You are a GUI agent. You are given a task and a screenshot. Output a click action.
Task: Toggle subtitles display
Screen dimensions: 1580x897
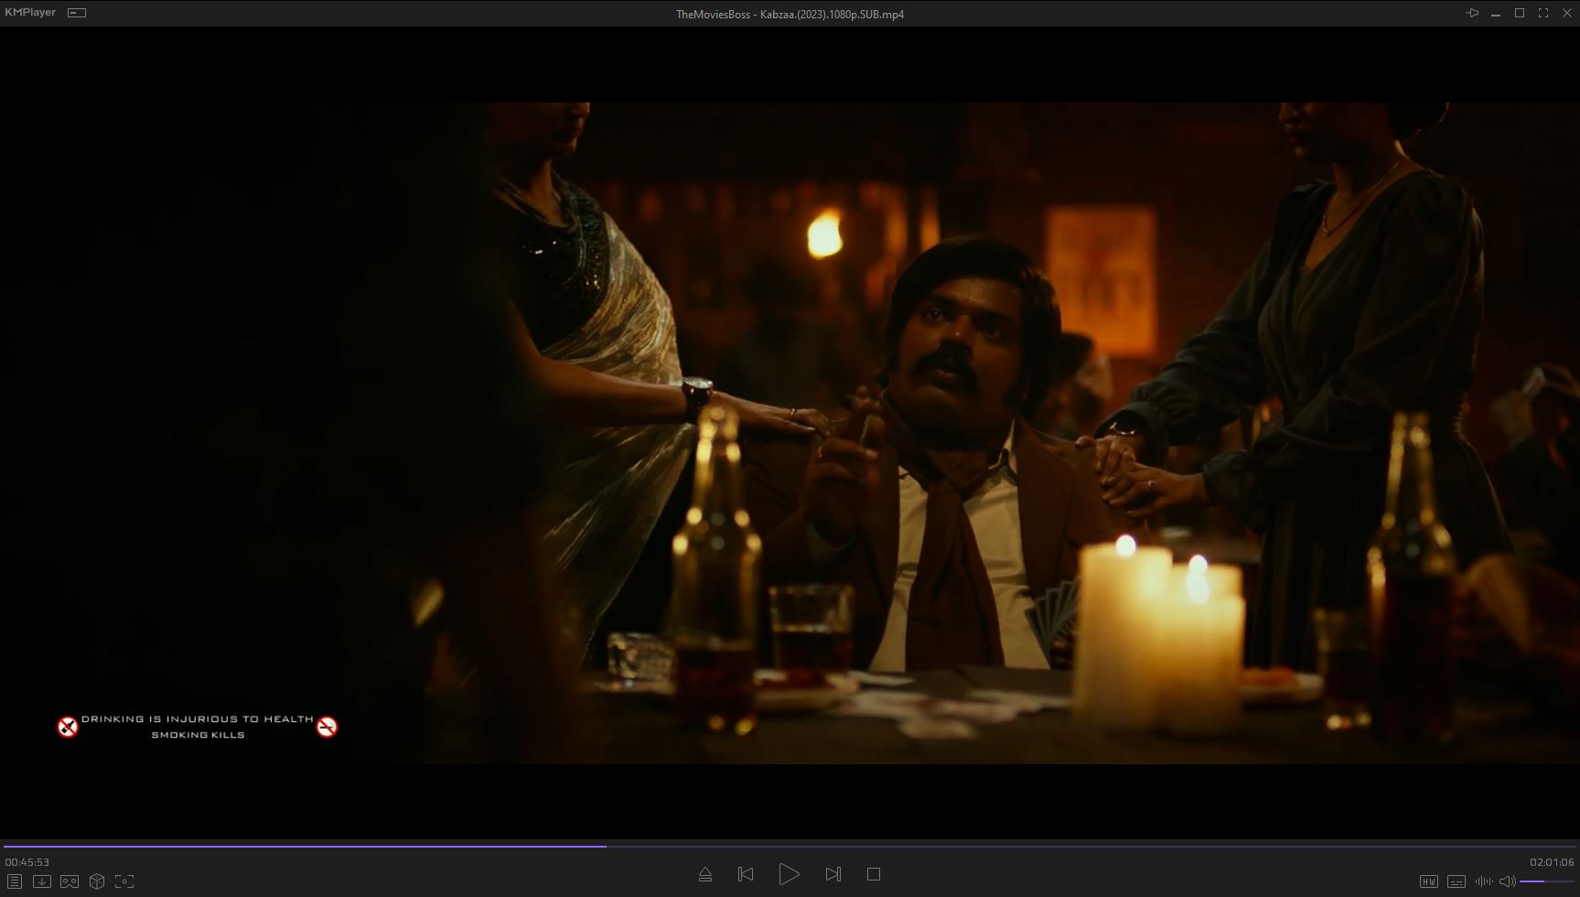[1456, 881]
